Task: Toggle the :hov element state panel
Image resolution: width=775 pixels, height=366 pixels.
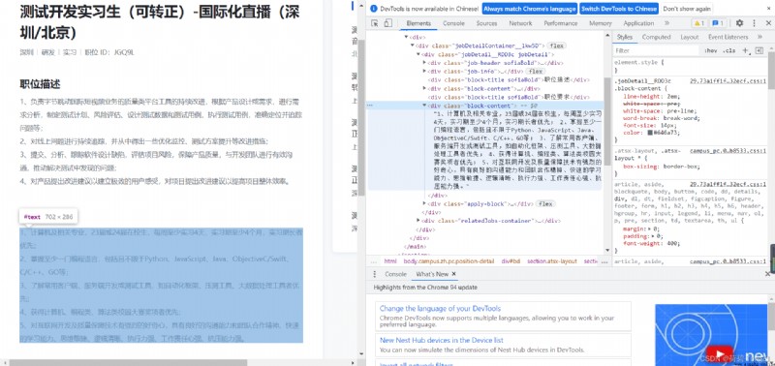Action: coord(711,50)
